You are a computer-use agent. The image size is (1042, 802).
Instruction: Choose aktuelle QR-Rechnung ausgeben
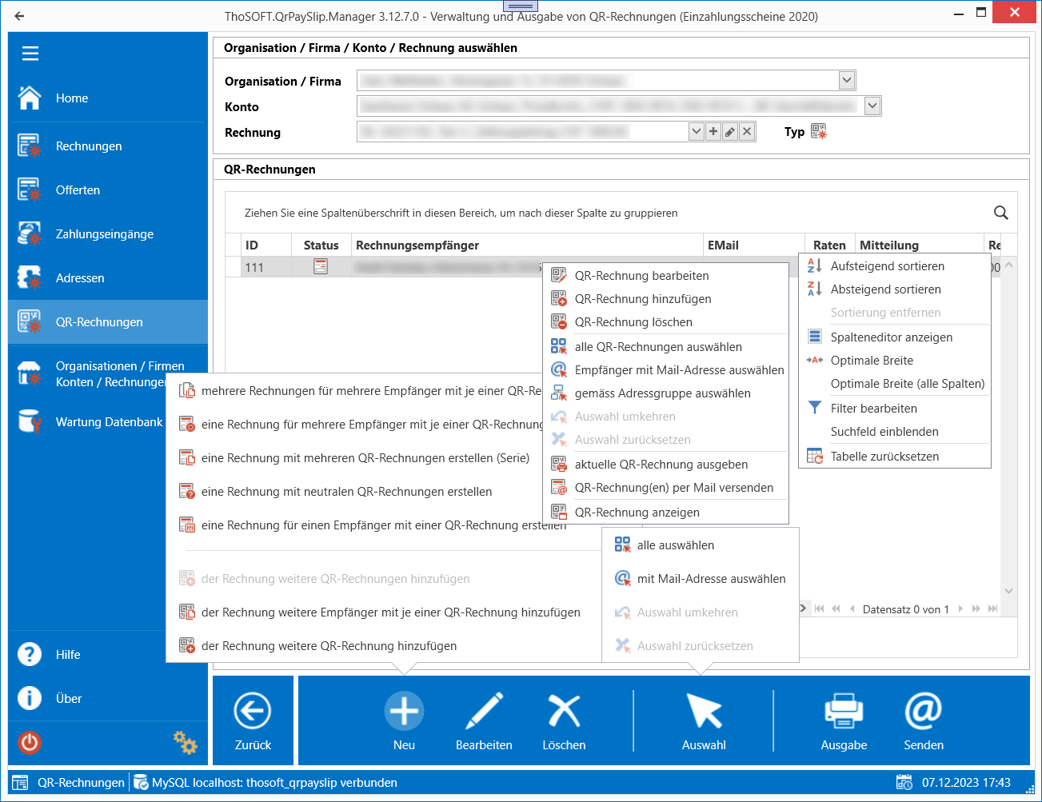(x=666, y=465)
